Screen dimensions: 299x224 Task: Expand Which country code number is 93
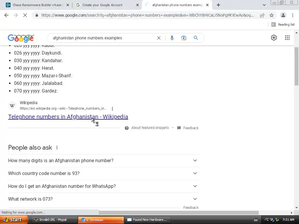click(x=103, y=173)
